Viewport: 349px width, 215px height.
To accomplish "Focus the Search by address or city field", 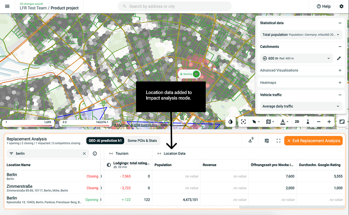I will (174, 6).
